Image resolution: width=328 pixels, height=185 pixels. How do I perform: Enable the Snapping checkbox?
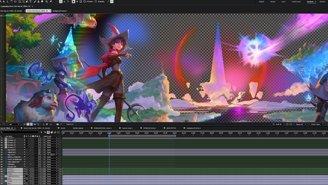[x=96, y=1]
